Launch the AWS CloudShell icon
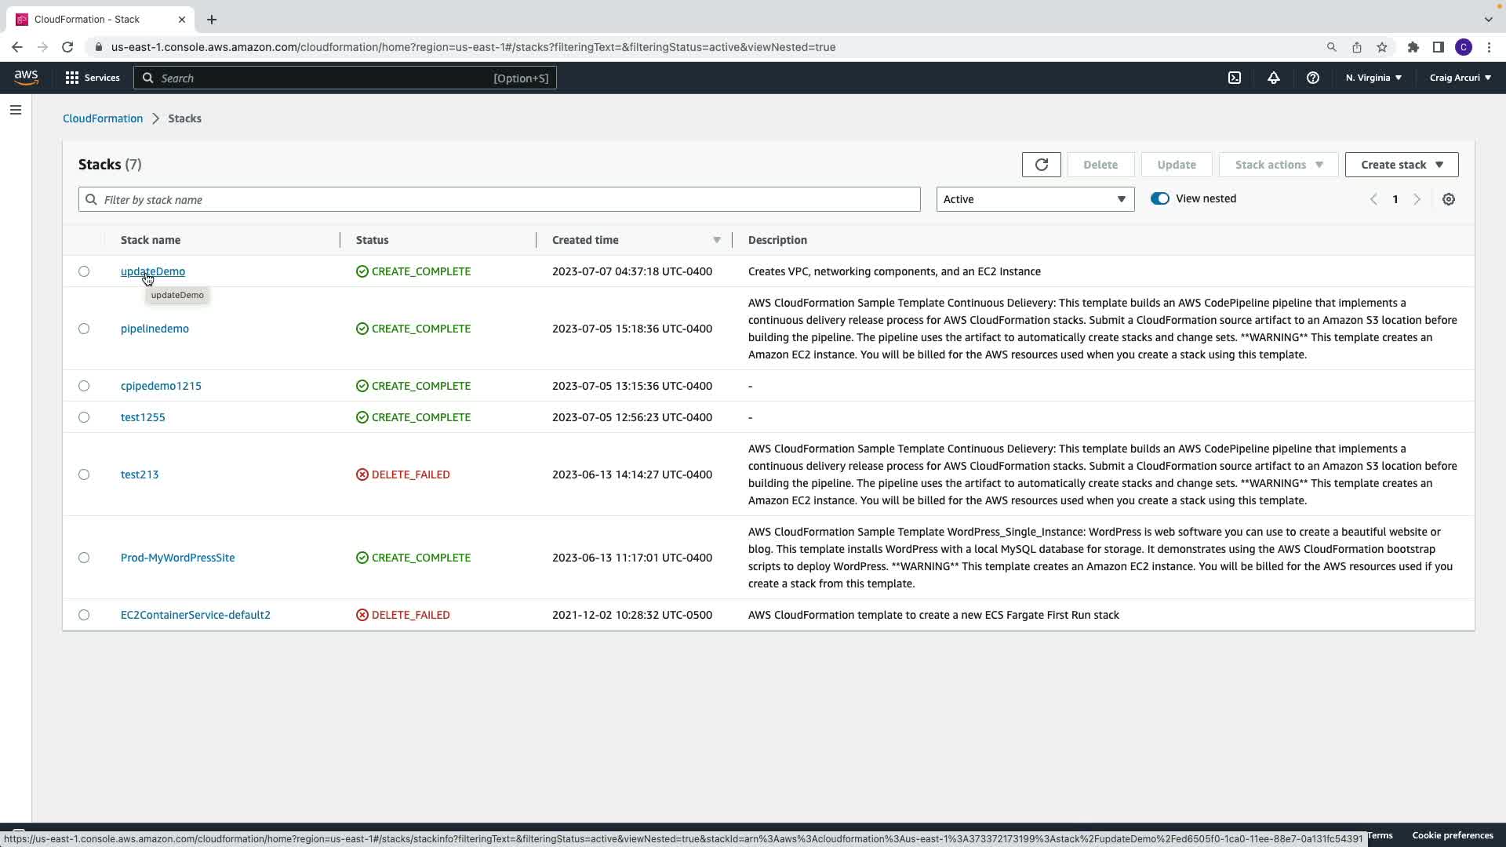 (1234, 78)
